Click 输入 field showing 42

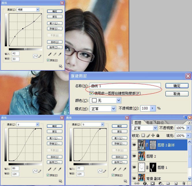click(x=16, y=53)
